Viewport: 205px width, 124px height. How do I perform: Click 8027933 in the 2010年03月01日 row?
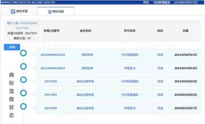point(51,95)
